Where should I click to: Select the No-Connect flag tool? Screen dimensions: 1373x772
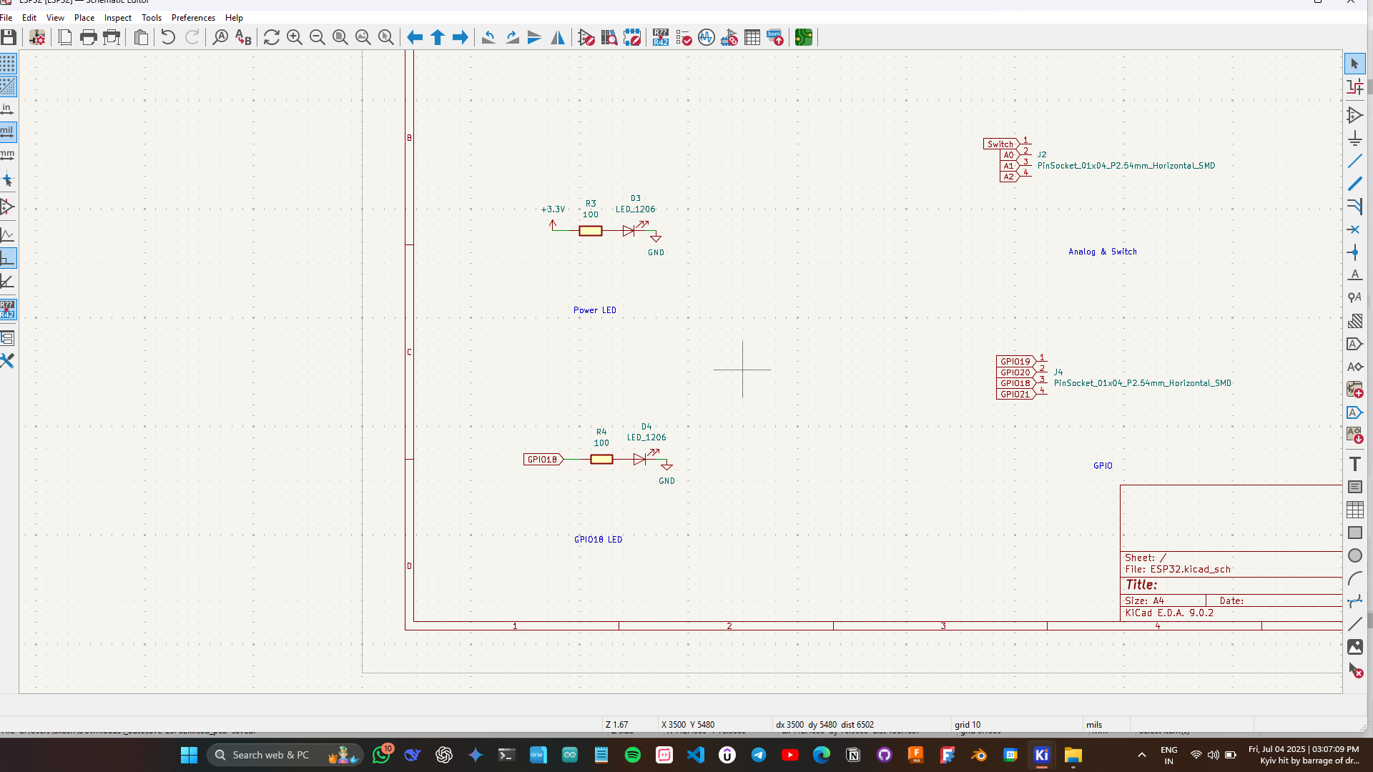coord(1354,229)
